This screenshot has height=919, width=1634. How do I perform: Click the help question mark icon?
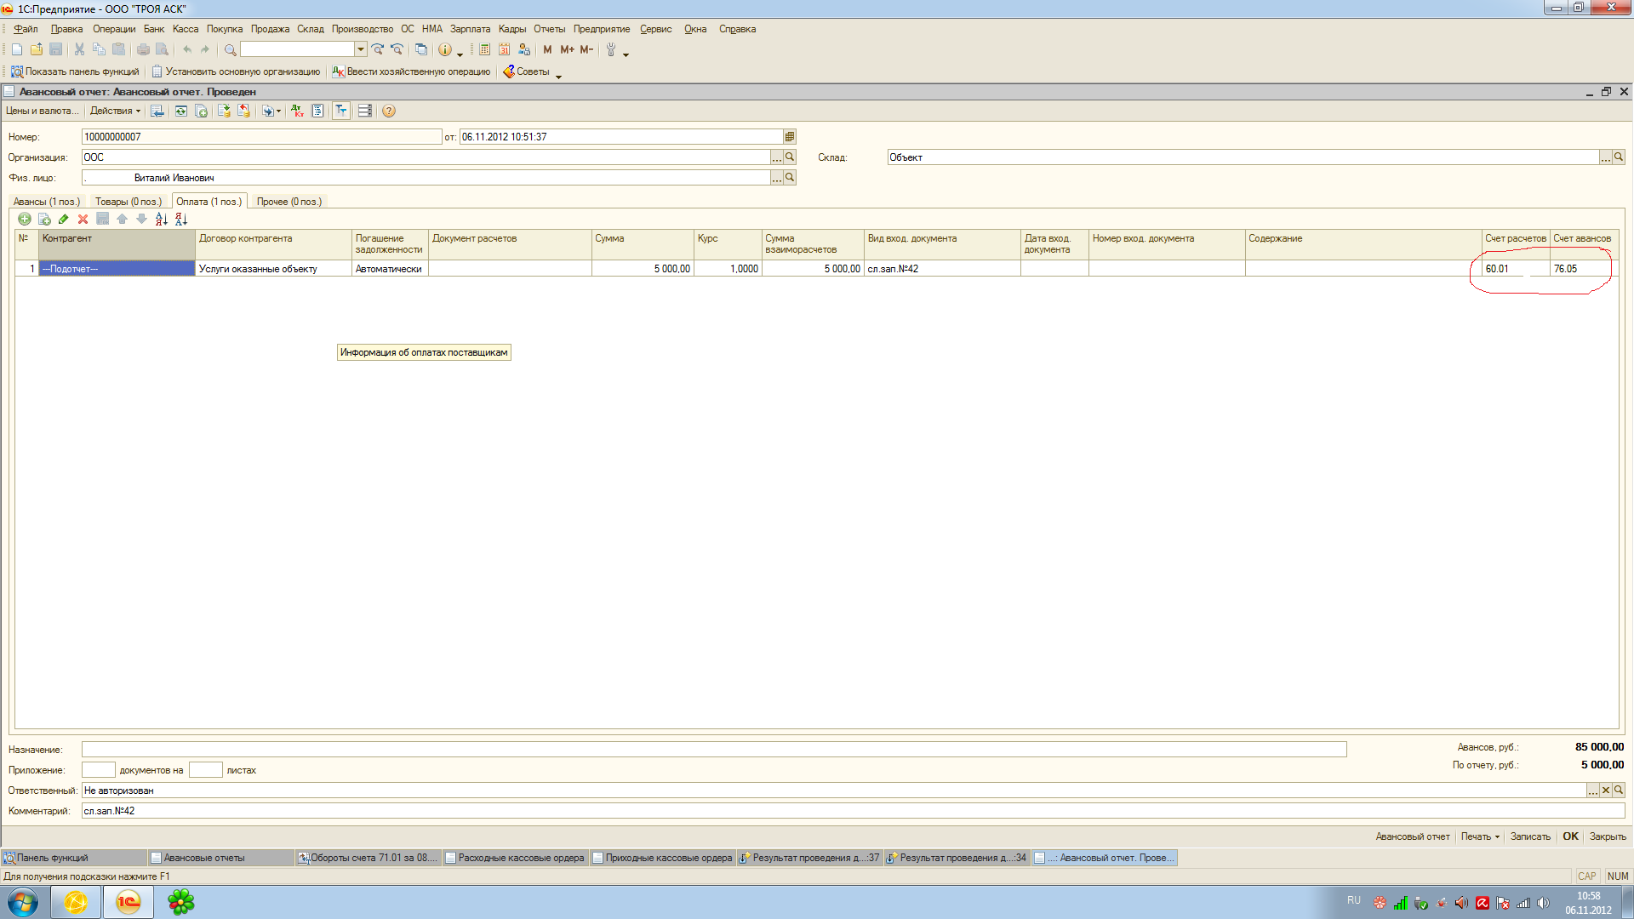(389, 111)
